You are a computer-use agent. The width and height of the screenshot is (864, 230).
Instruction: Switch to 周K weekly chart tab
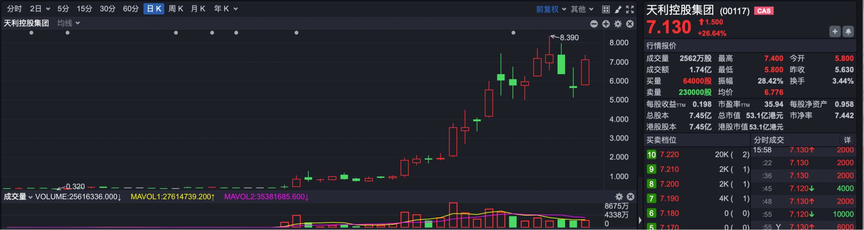[x=176, y=9]
